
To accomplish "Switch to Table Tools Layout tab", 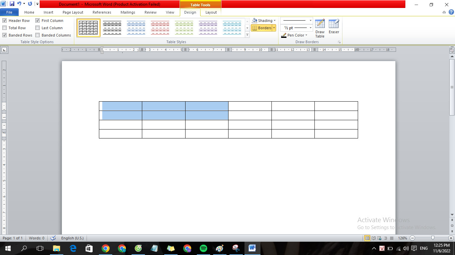I will (x=211, y=12).
